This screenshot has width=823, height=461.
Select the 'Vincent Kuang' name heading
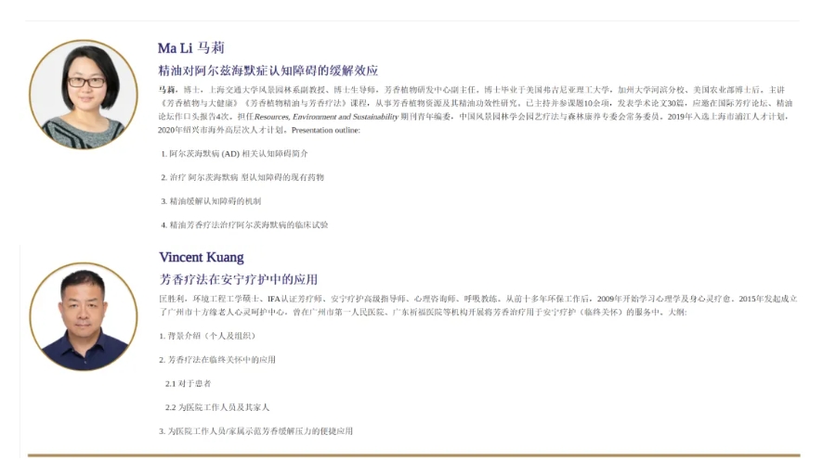(x=201, y=257)
